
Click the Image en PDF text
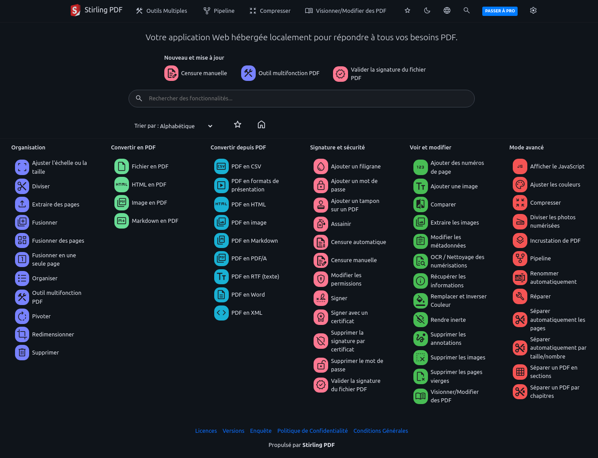tap(149, 202)
